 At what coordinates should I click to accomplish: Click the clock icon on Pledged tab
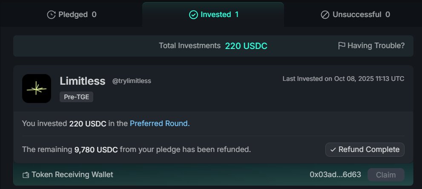pyautogui.click(x=51, y=14)
